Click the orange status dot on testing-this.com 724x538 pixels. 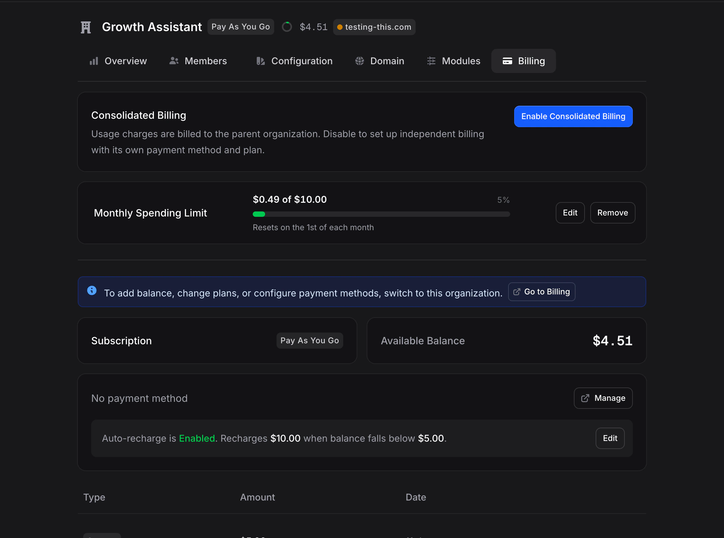(x=341, y=27)
